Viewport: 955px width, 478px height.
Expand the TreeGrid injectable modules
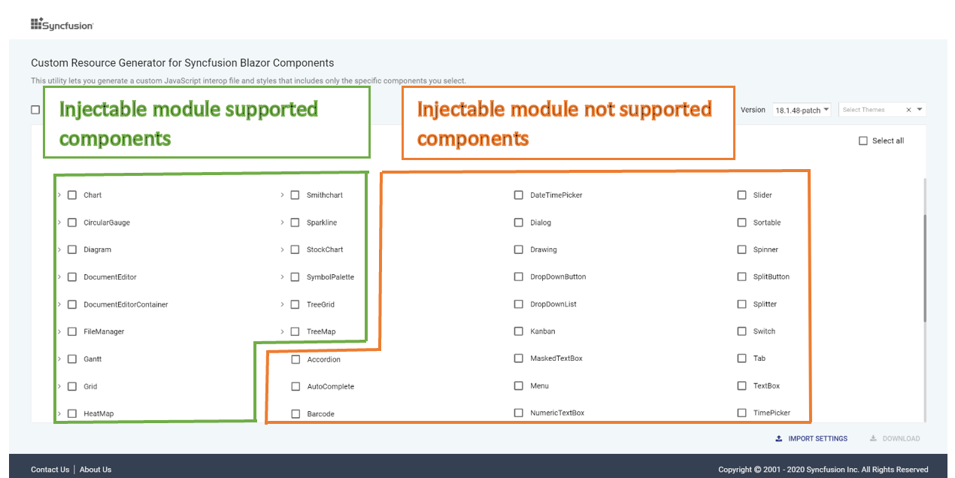(x=282, y=304)
